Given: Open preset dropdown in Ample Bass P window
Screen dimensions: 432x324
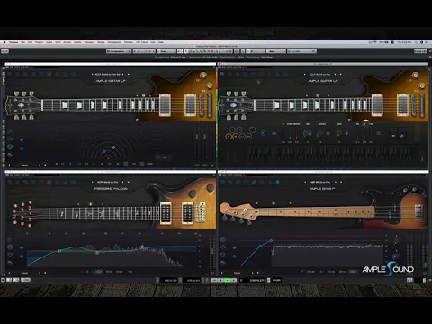Looking at the screenshot, I should tap(341, 182).
